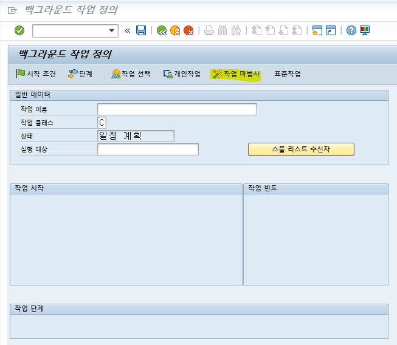Click 시작 조건 start condition button

pos(36,74)
